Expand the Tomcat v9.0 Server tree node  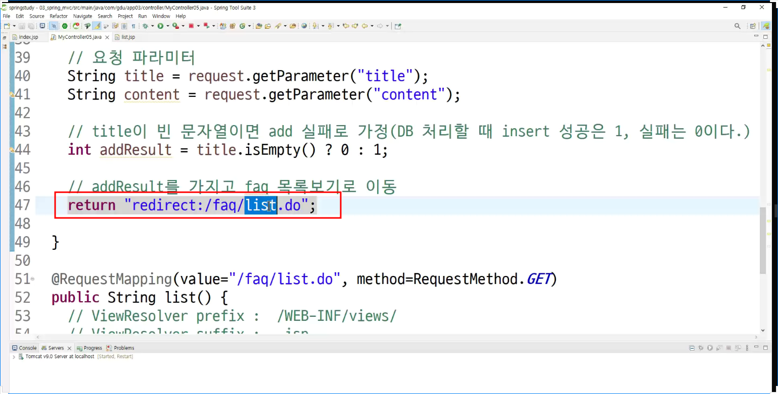14,357
